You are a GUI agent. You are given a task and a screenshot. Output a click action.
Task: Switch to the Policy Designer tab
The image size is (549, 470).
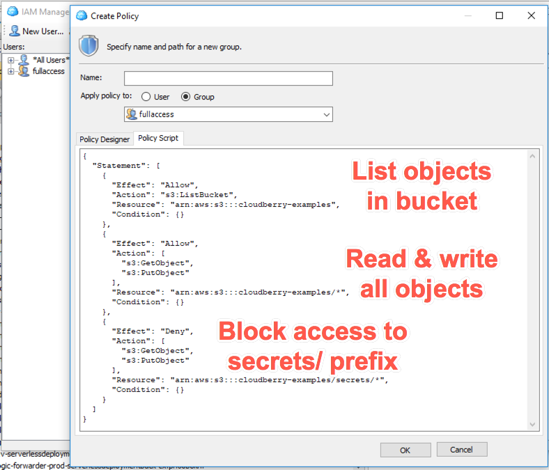pos(105,139)
